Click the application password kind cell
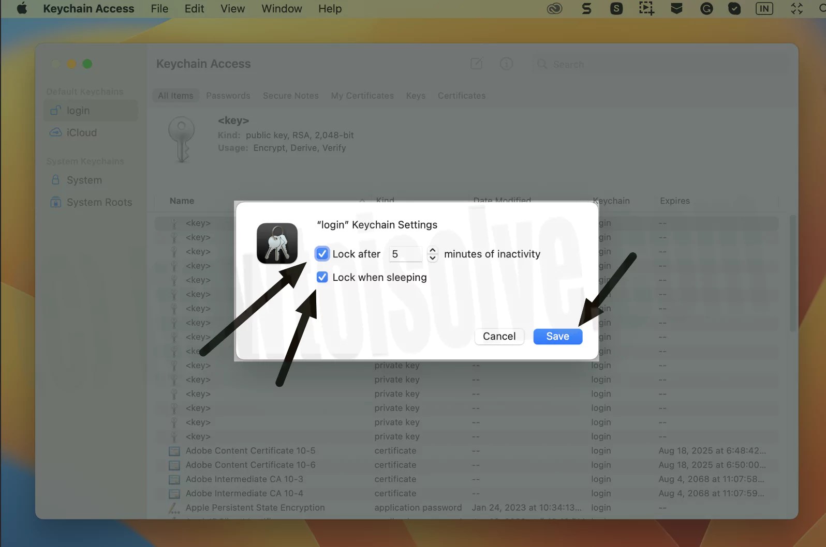The width and height of the screenshot is (826, 547). (418, 508)
